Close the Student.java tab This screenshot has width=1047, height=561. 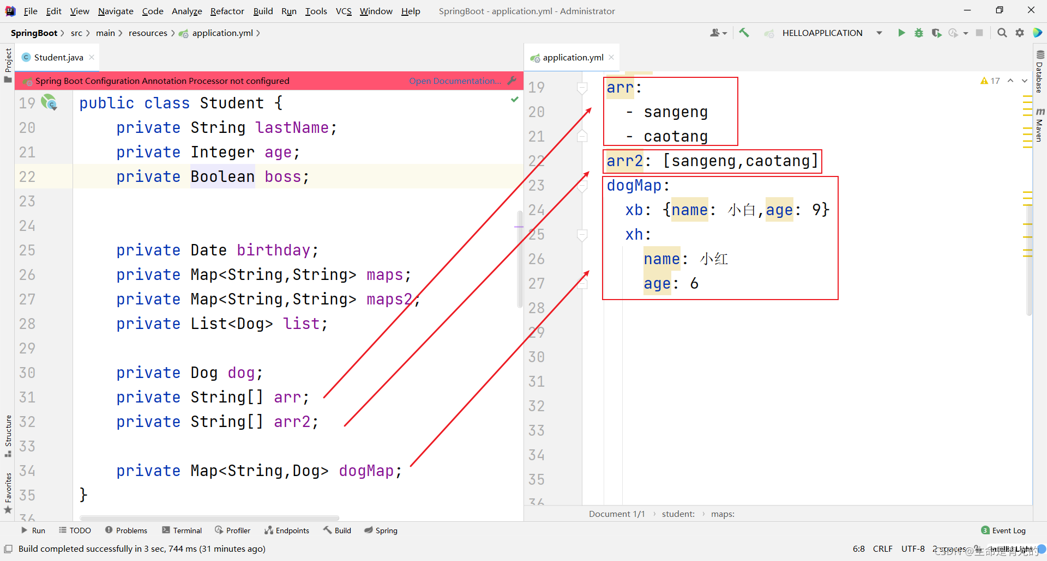[92, 57]
